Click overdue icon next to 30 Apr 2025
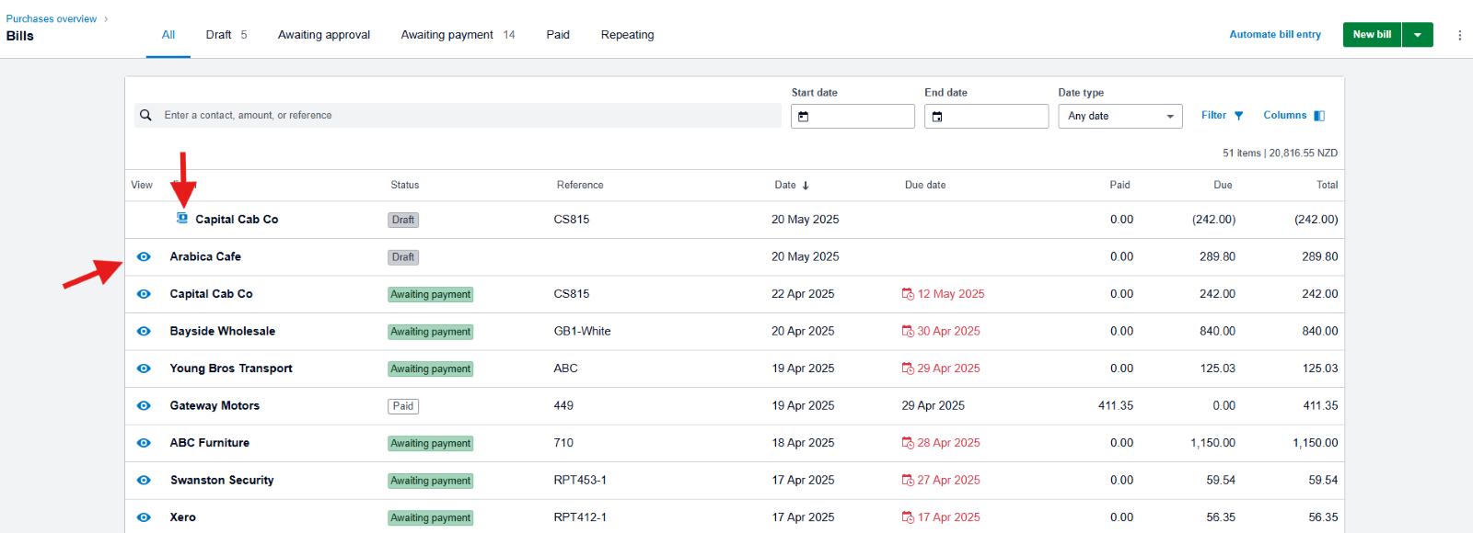Viewport: 1473px width, 533px height. point(908,332)
